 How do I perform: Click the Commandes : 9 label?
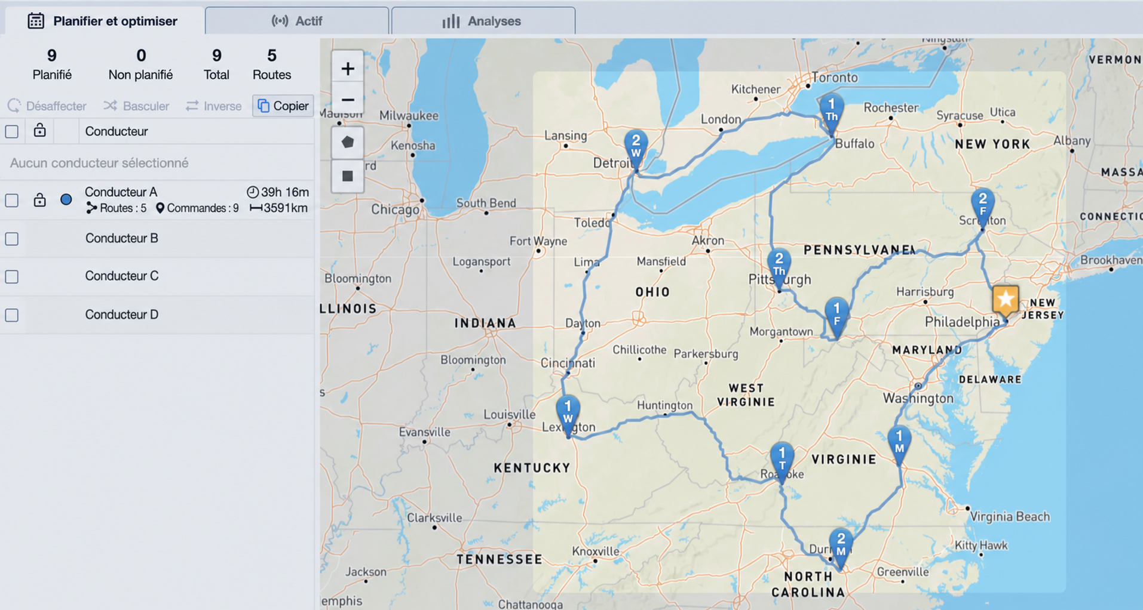[x=197, y=208]
